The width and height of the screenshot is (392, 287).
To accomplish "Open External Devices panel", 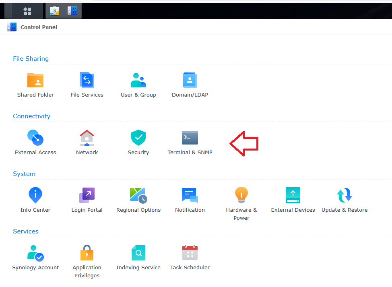I will pyautogui.click(x=293, y=196).
